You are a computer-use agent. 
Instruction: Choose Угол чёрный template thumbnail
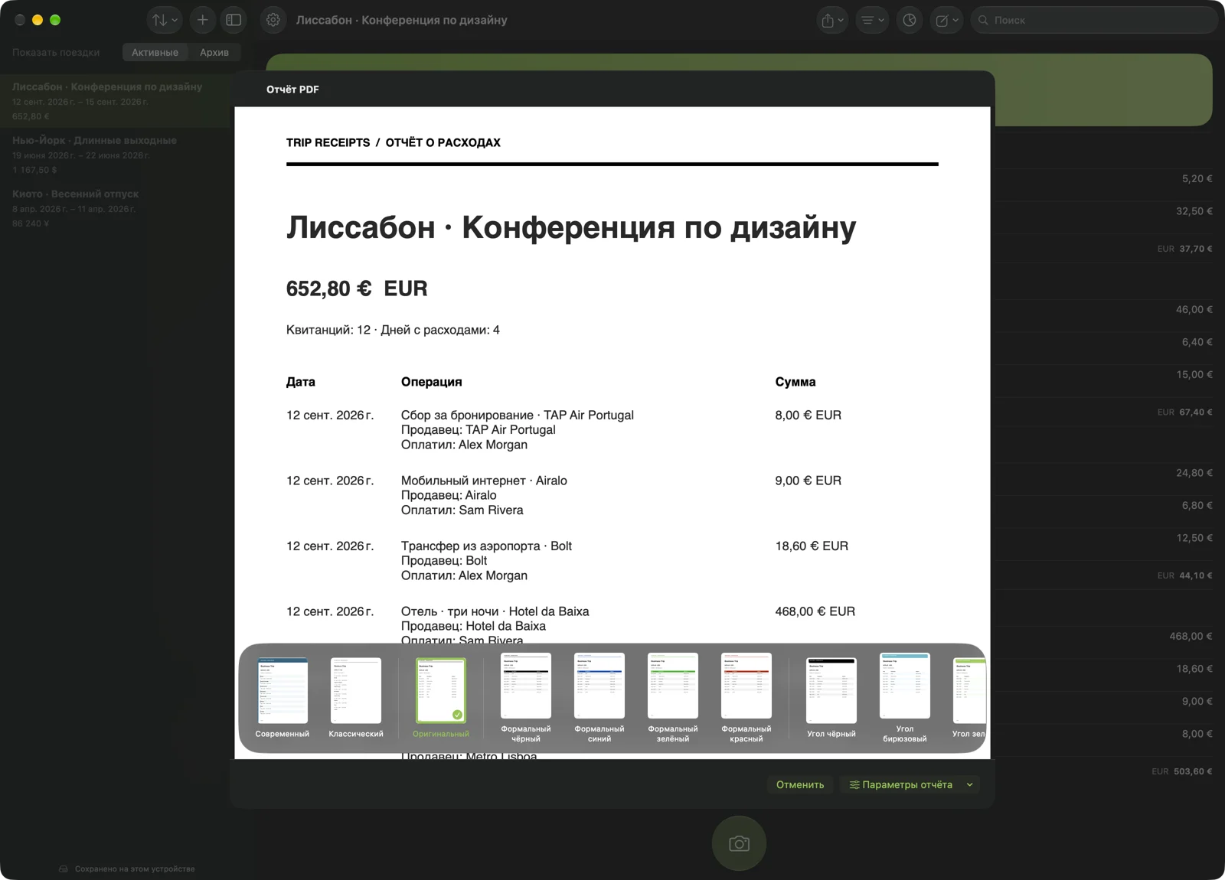pos(831,690)
